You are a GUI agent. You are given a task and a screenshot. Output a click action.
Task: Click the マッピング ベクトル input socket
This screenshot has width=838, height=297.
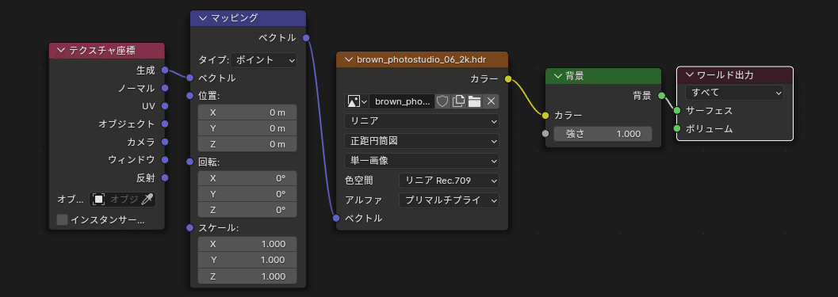(189, 78)
